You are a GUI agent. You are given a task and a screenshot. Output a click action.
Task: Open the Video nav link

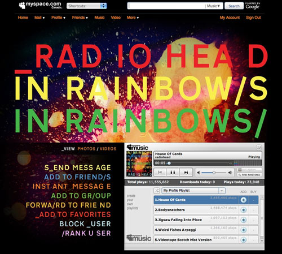(x=116, y=18)
